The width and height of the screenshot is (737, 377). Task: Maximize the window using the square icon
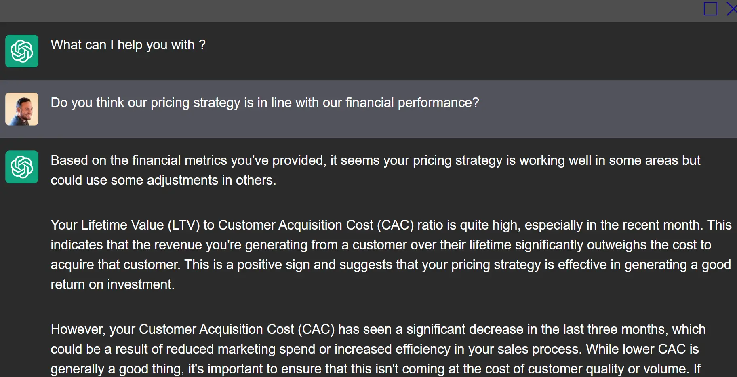[710, 8]
